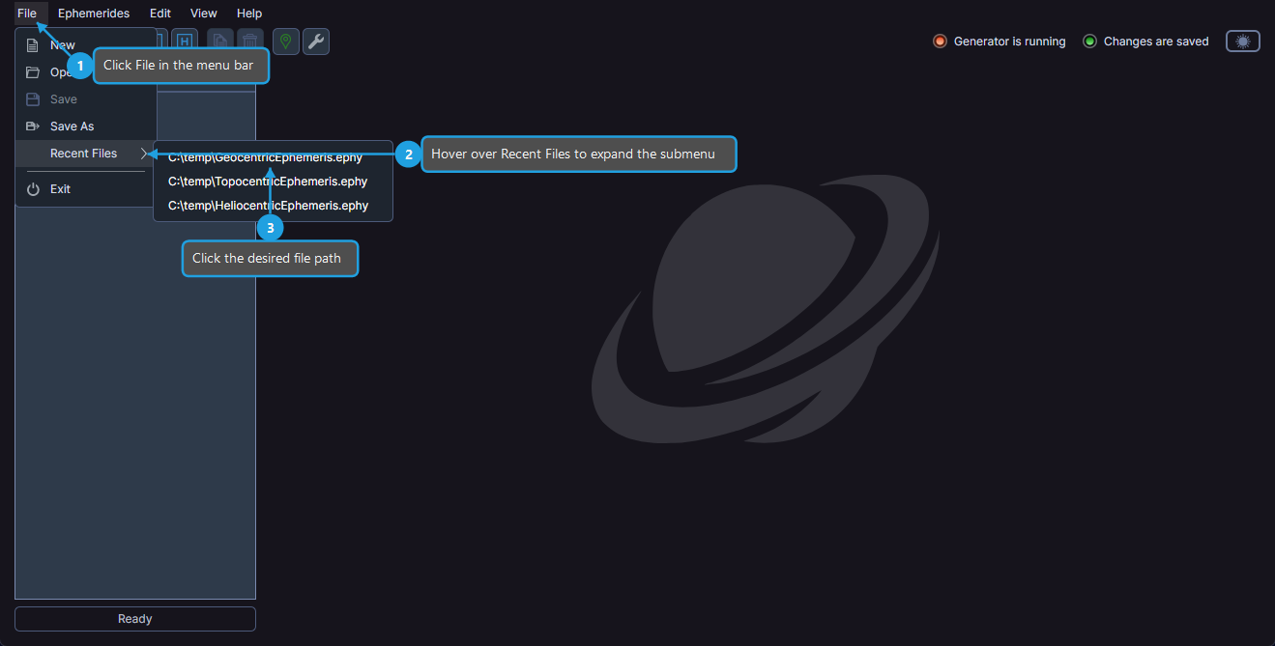Click the H toolbar icon
This screenshot has width=1275, height=646.
click(x=185, y=41)
